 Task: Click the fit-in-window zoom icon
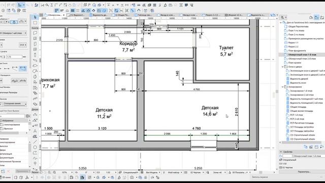point(54,172)
